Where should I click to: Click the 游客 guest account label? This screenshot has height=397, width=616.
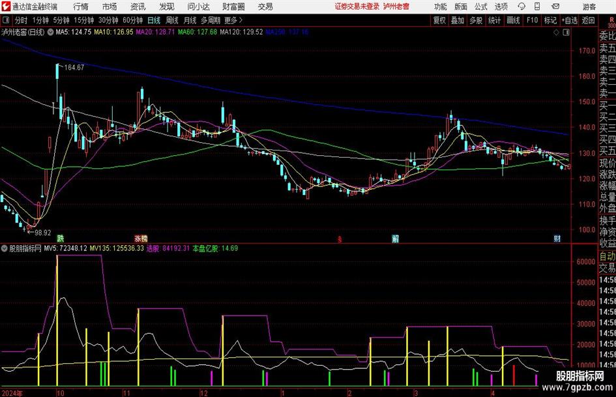(x=589, y=7)
